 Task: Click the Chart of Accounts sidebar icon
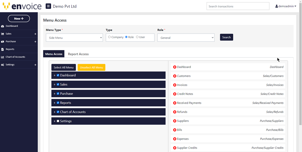click(x=3, y=57)
